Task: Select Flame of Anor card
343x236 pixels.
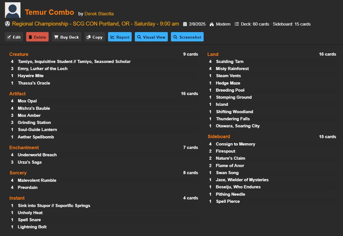Action: point(230,166)
